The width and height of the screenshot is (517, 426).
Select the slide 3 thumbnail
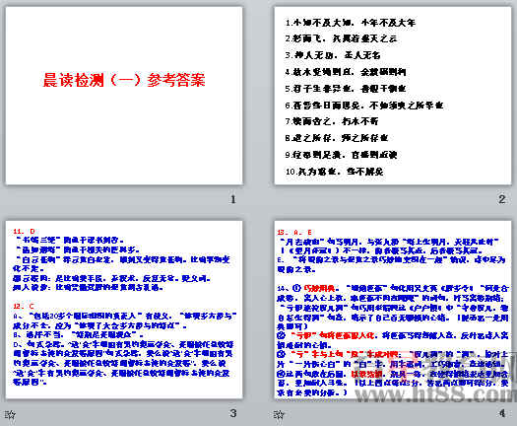click(124, 310)
